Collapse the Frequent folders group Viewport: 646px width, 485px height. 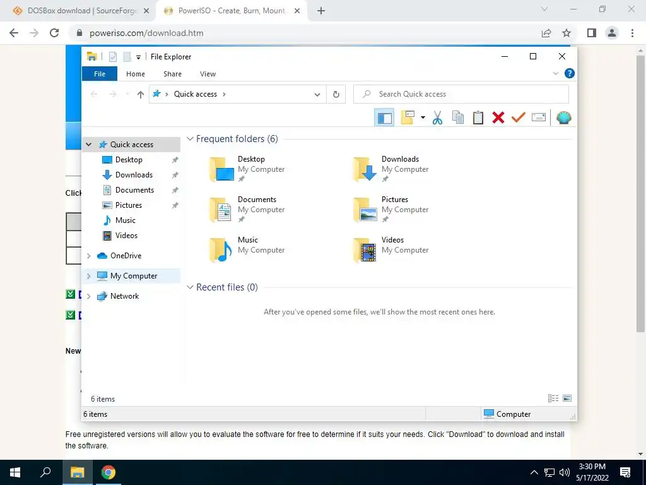pos(190,139)
